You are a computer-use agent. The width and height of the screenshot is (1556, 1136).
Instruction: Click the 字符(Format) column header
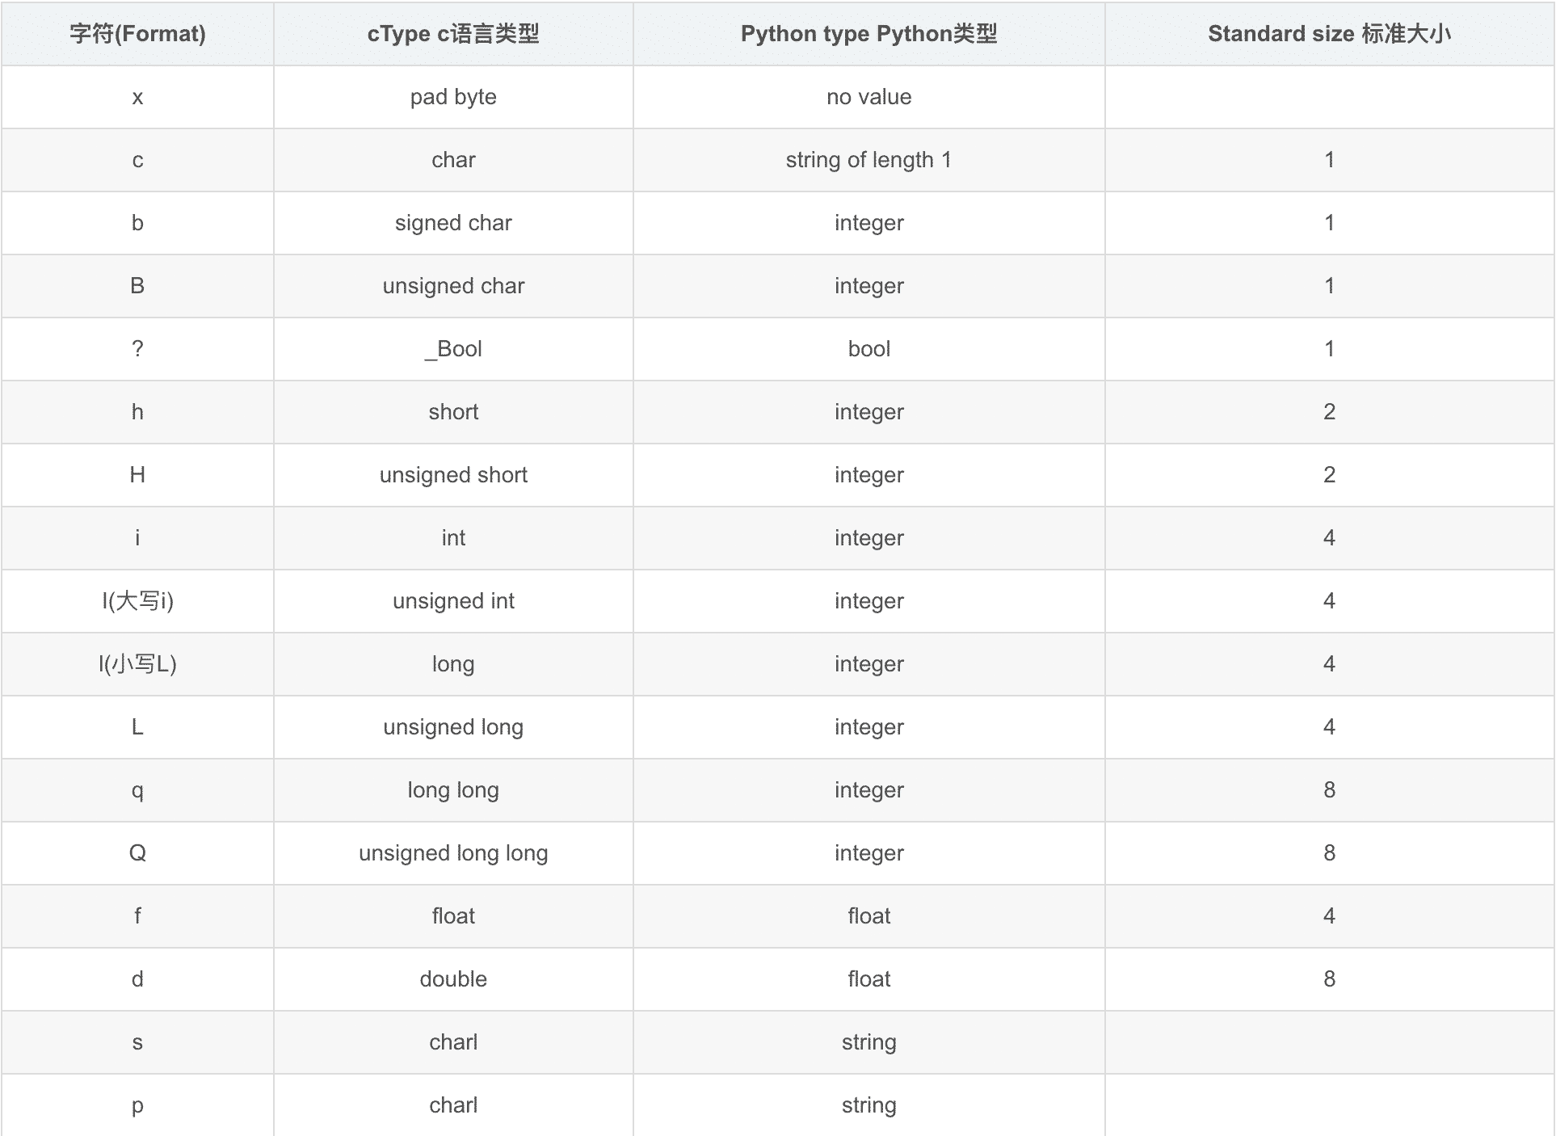(137, 34)
